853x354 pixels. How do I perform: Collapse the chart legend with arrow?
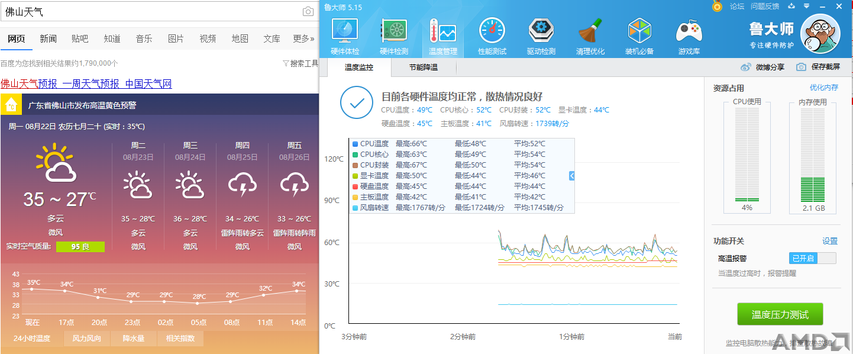pyautogui.click(x=572, y=176)
